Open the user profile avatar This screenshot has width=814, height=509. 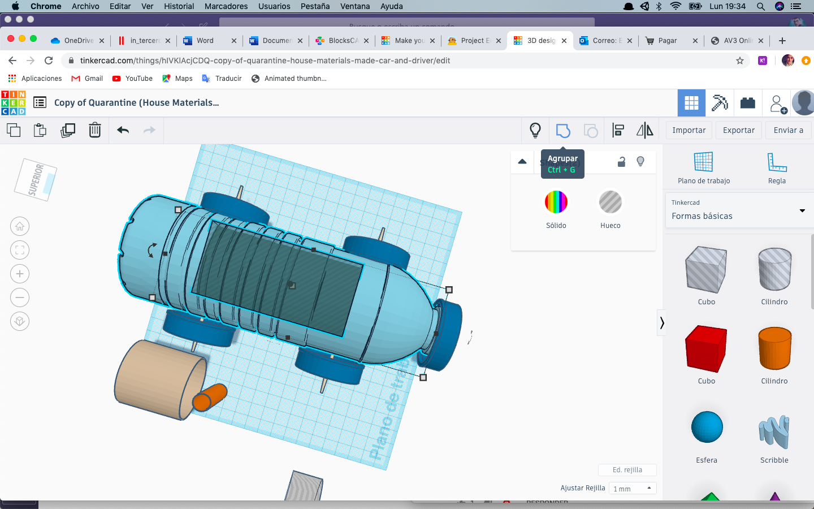803,103
